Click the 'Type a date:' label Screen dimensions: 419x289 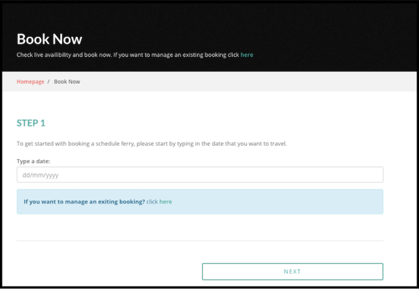pos(33,160)
